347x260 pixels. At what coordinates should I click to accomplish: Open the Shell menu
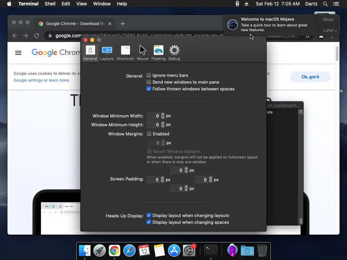(x=50, y=4)
